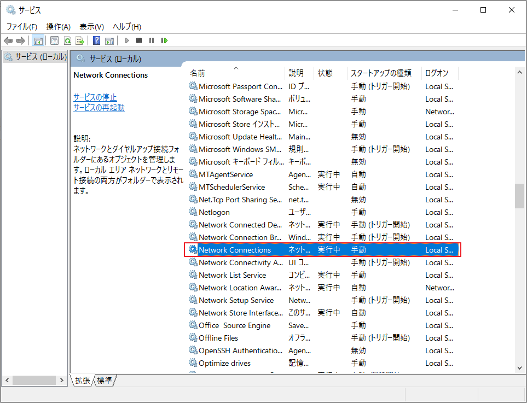Viewport: 527px width, 403px height.
Task: Click the vertical scrollbar thumb of service list
Action: (x=519, y=196)
